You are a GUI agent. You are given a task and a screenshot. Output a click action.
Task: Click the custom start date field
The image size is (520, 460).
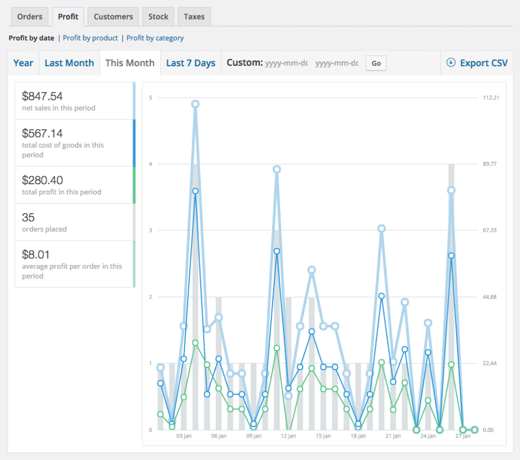(x=286, y=63)
